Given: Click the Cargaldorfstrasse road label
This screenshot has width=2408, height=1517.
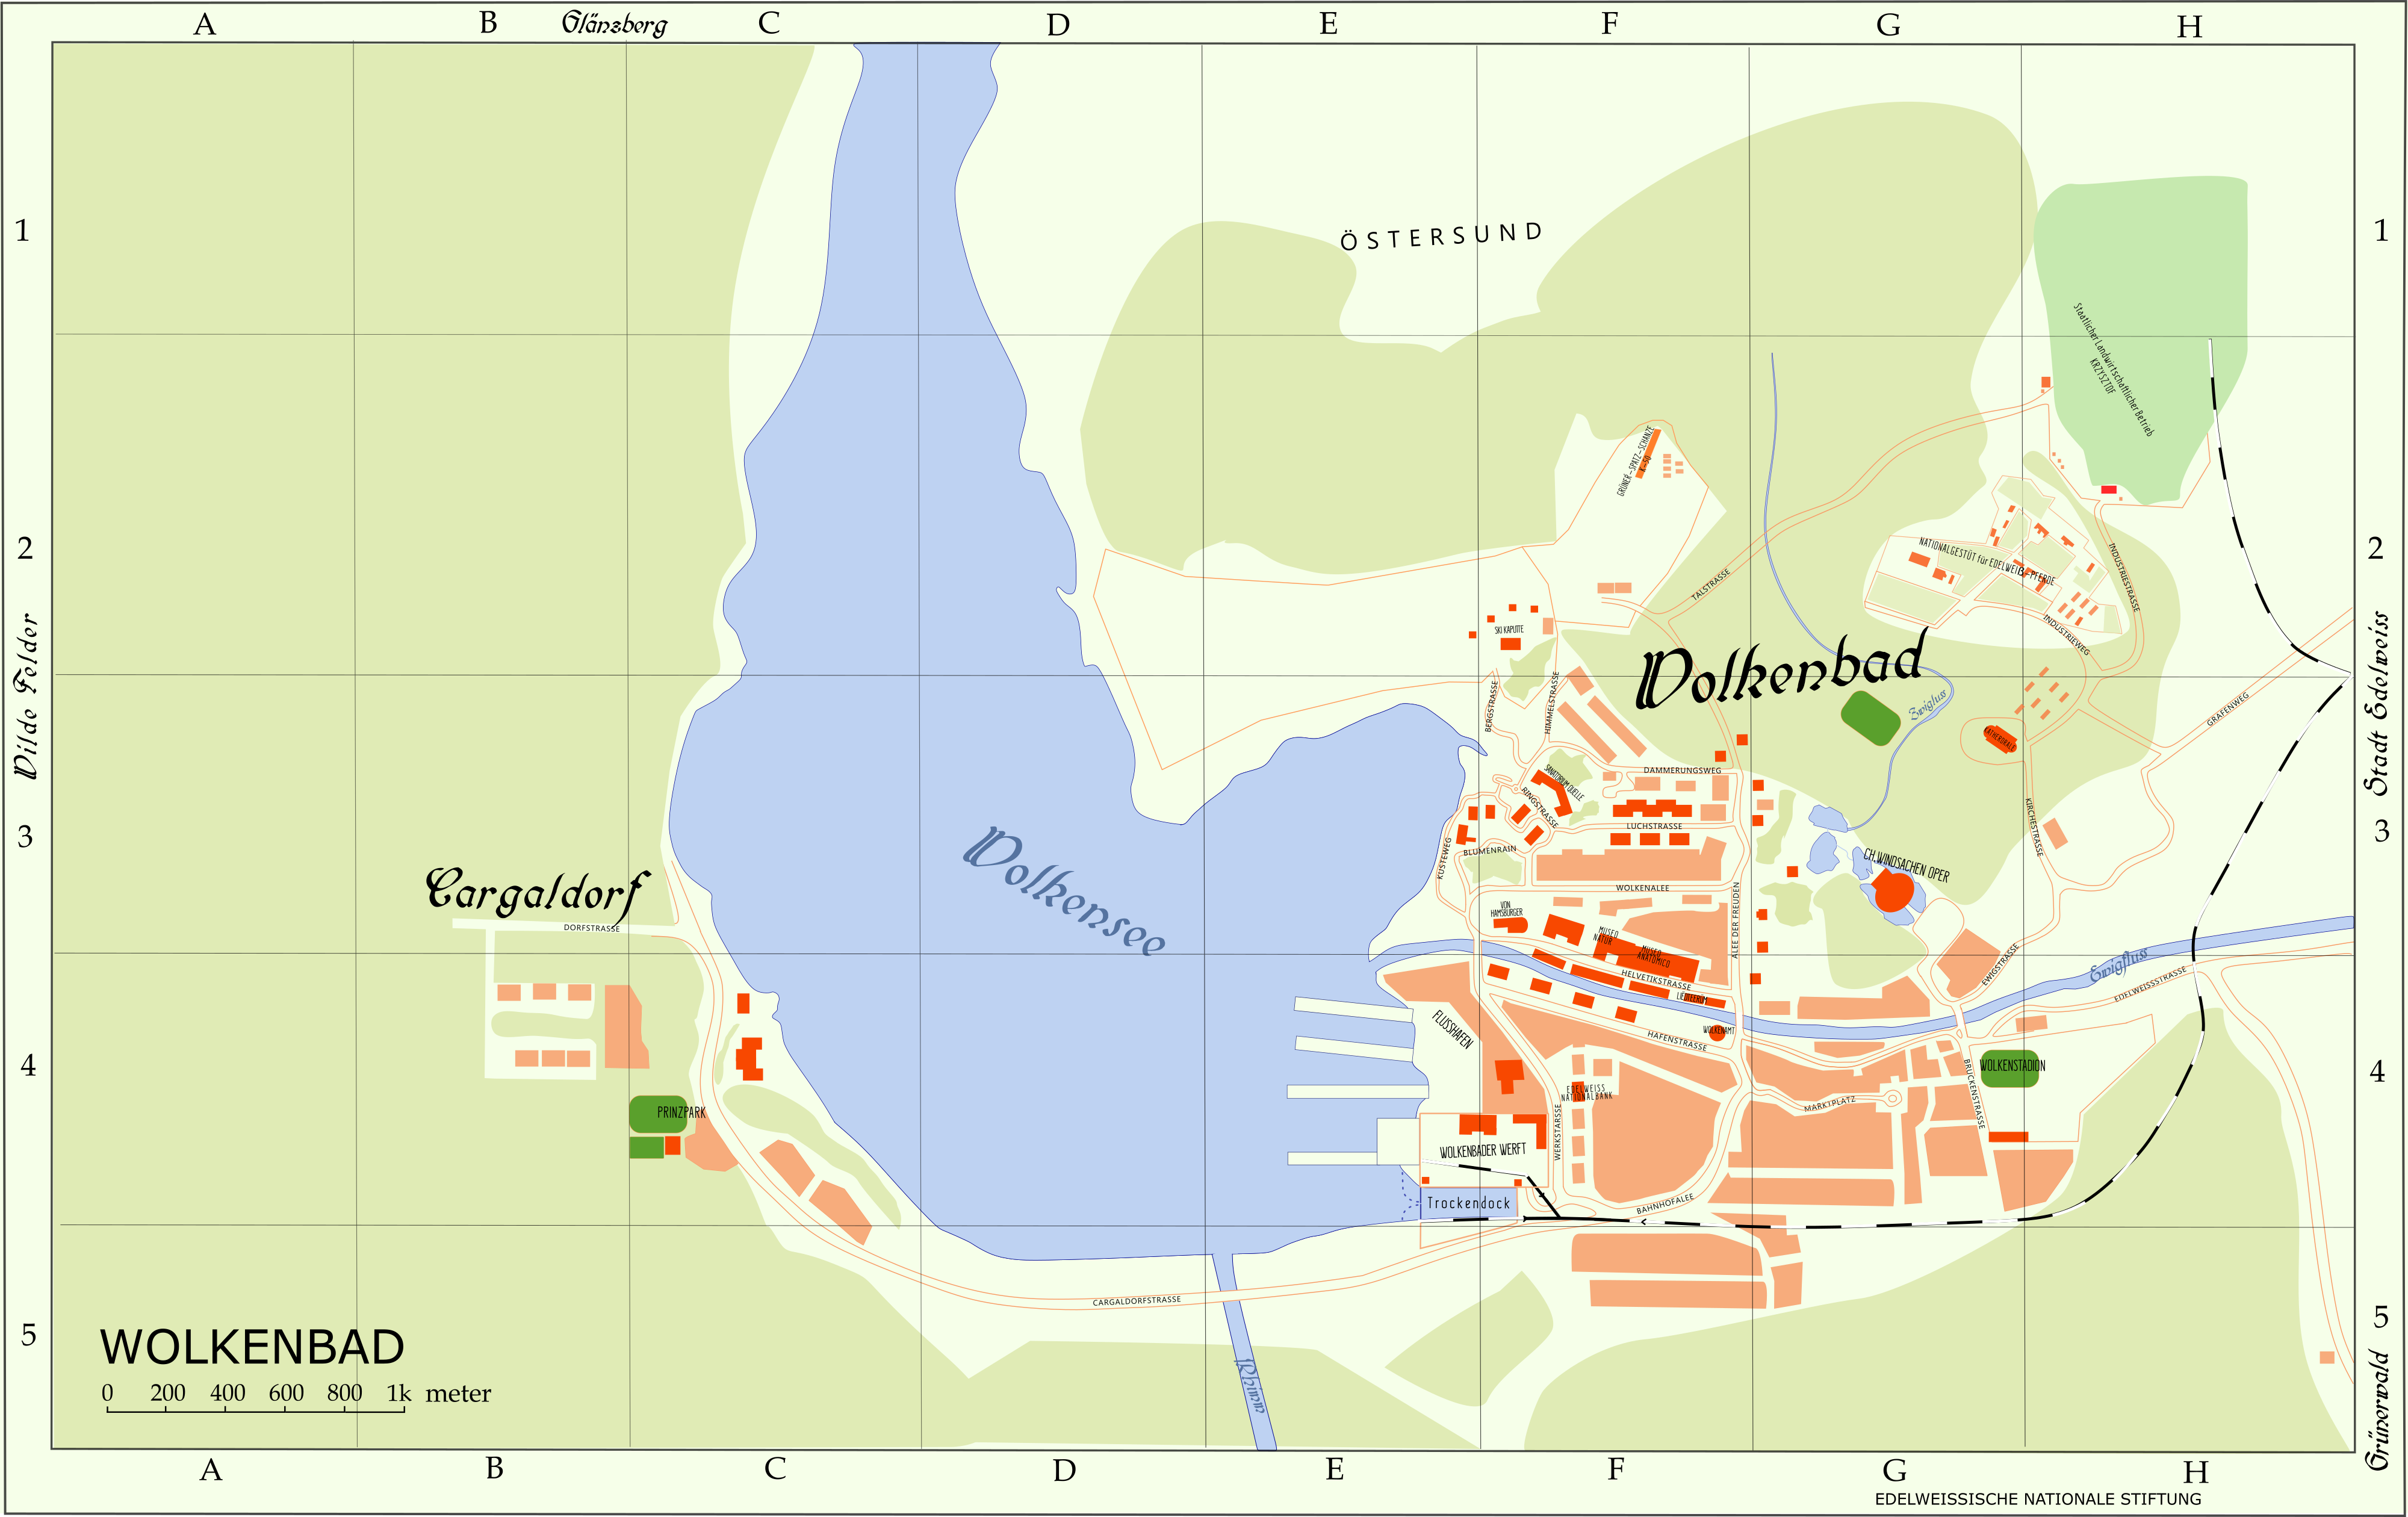Looking at the screenshot, I should click(x=1136, y=1301).
